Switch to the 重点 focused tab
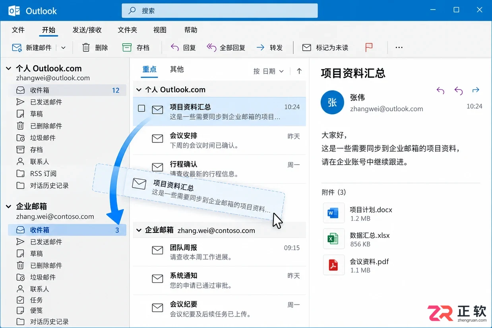This screenshot has height=328, width=492. [x=149, y=69]
